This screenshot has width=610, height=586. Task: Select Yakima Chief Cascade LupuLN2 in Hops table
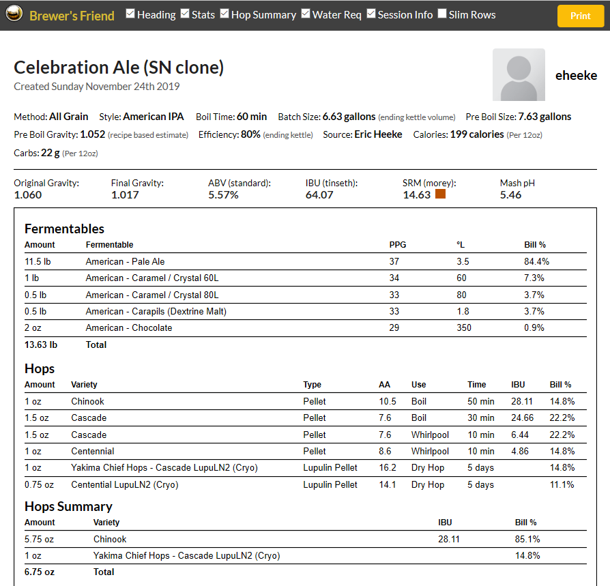click(x=164, y=468)
